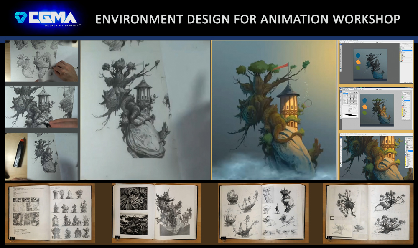
Task: Select the green color swatch in top Photoshop screenshot
Action: pyautogui.click(x=358, y=68)
